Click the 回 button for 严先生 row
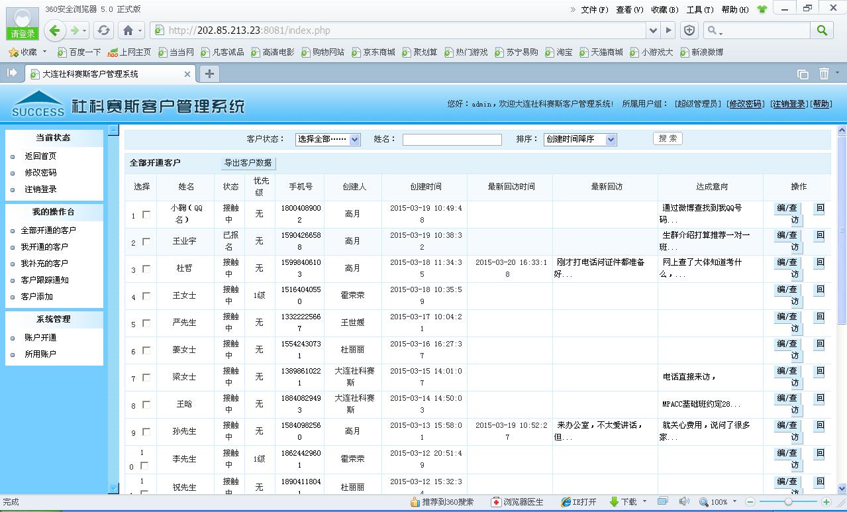The width and height of the screenshot is (847, 512). coord(820,317)
